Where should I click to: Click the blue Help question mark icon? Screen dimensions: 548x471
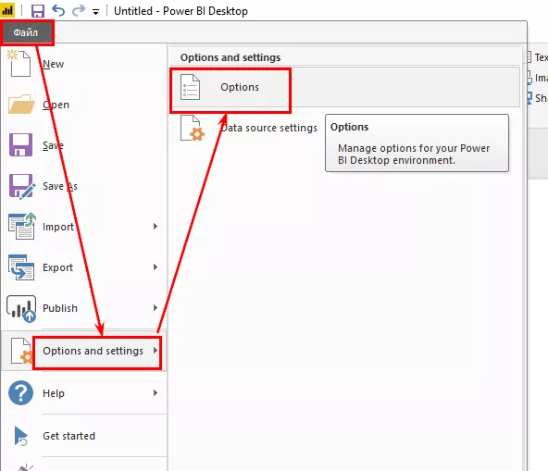tap(20, 393)
